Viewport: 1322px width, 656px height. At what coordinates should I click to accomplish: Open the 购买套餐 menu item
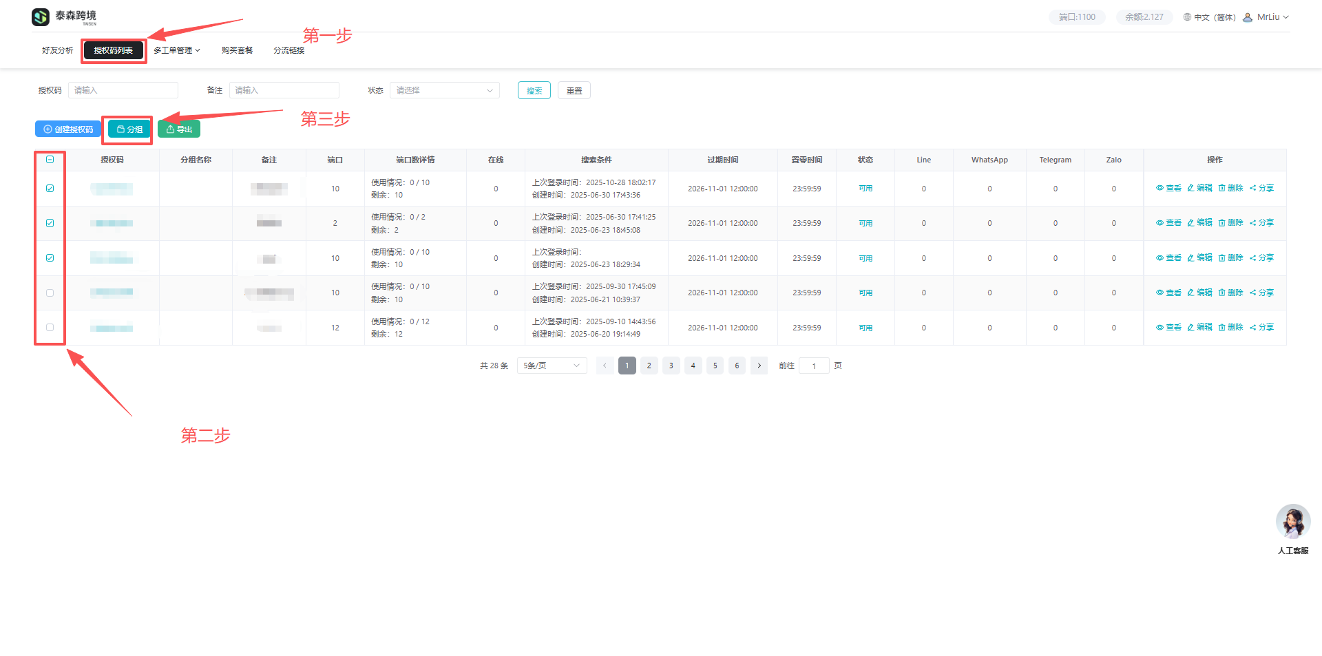coord(237,50)
